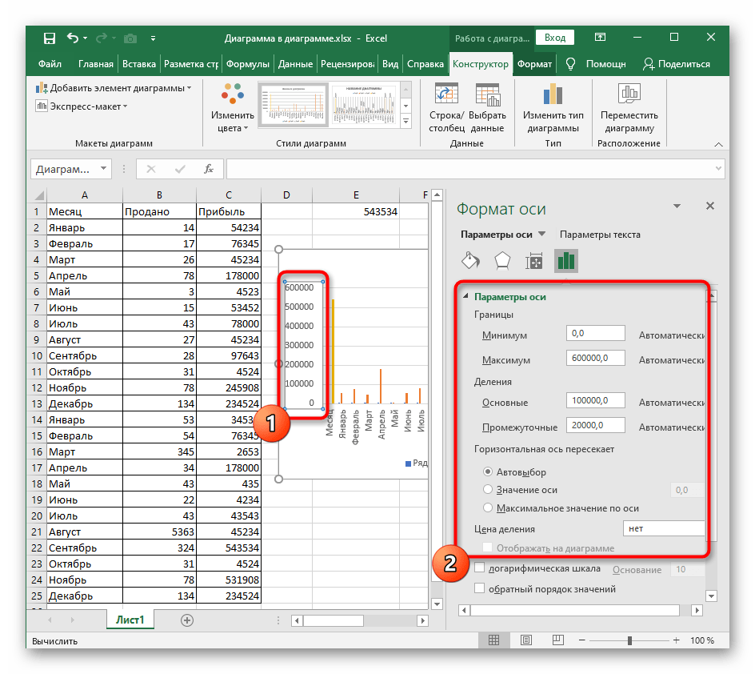Select the Effects pentagon icon
This screenshot has width=755, height=674.
point(502,260)
